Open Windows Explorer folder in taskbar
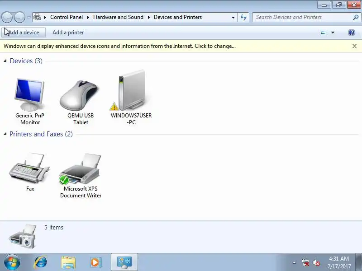The image size is (362, 271). point(68,262)
